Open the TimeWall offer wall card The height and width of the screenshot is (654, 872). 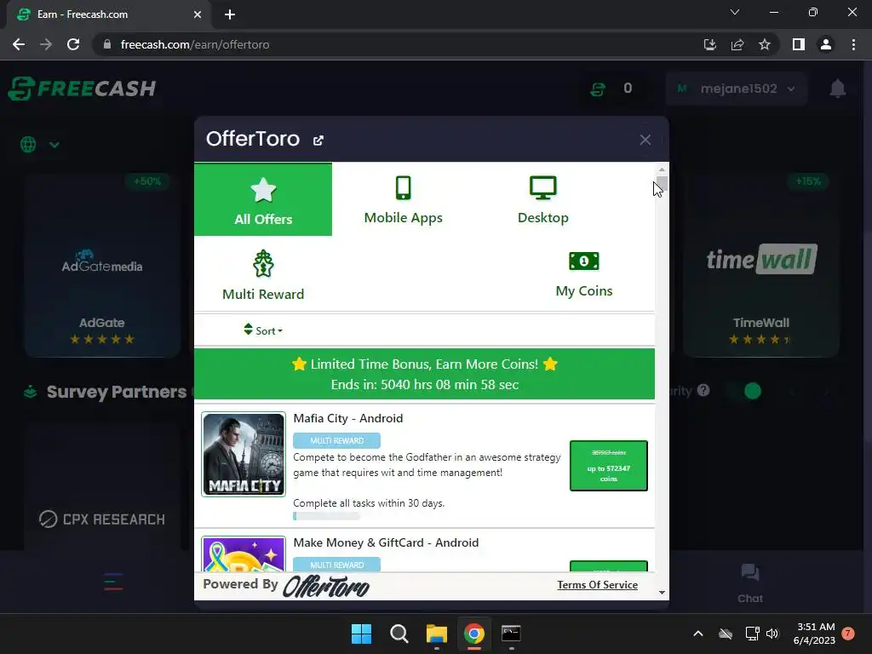click(760, 266)
